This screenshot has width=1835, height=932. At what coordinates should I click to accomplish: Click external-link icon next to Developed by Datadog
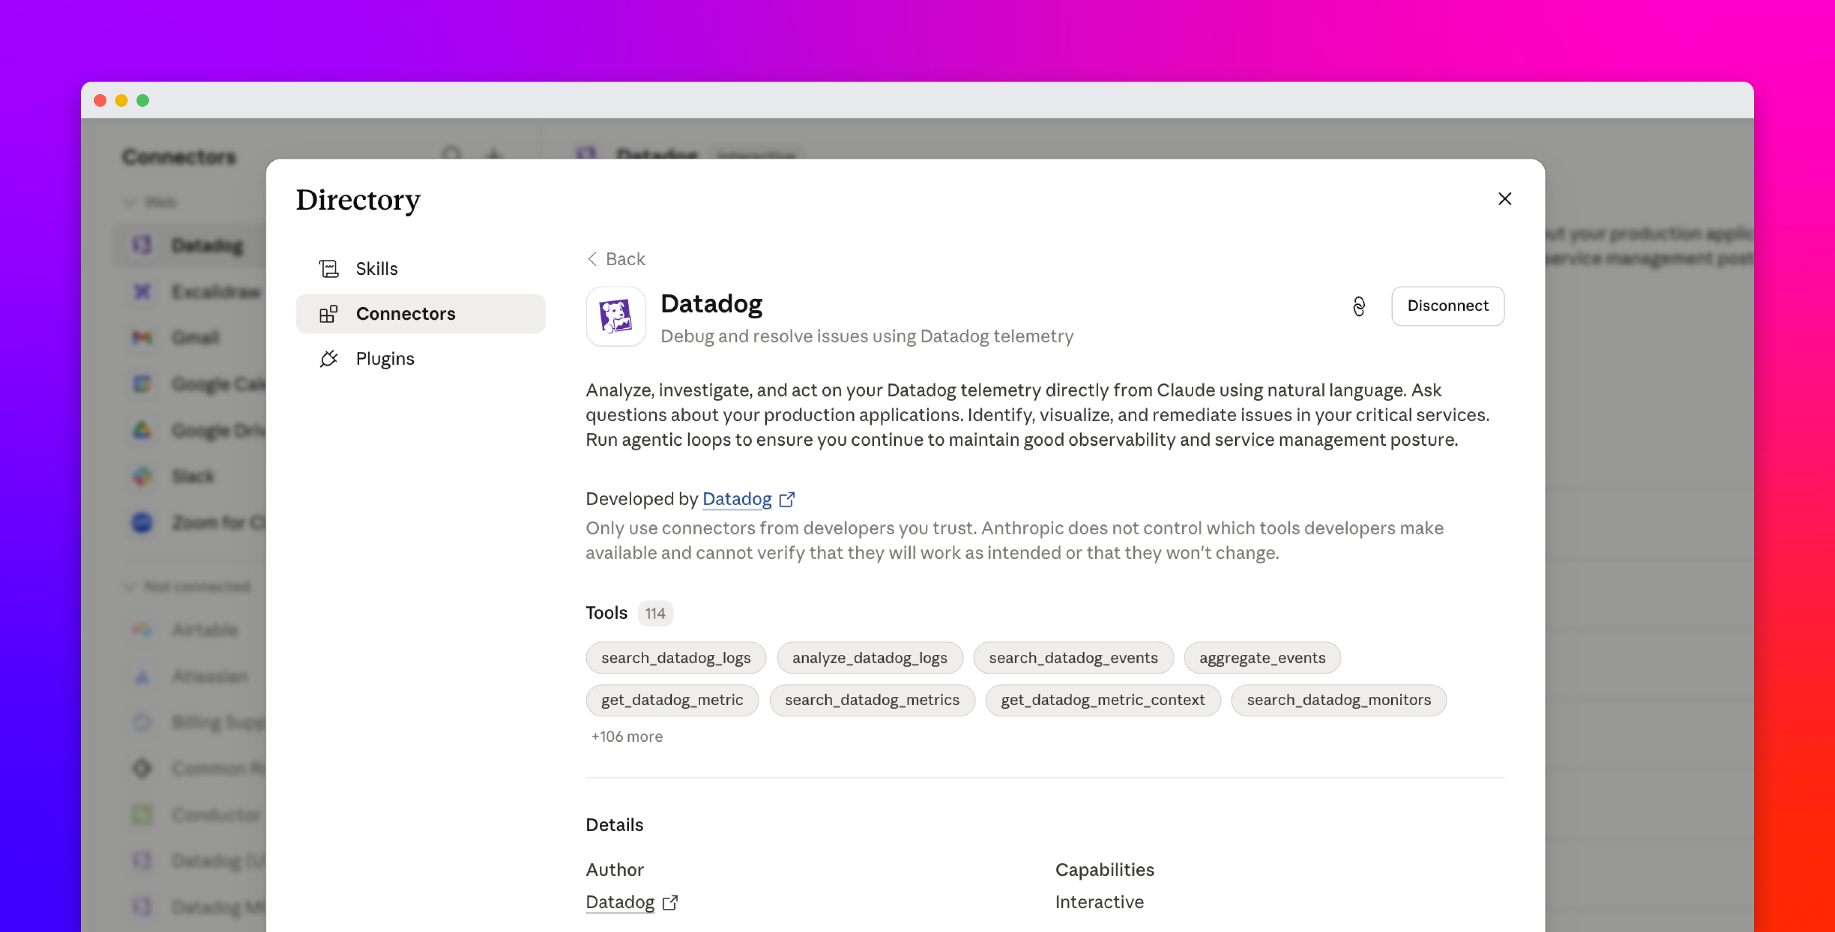(x=787, y=499)
